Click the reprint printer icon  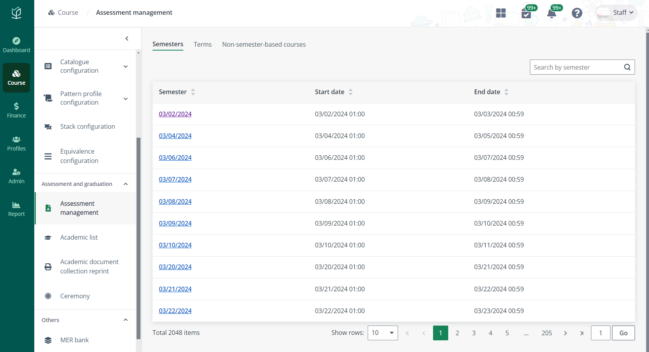48,267
